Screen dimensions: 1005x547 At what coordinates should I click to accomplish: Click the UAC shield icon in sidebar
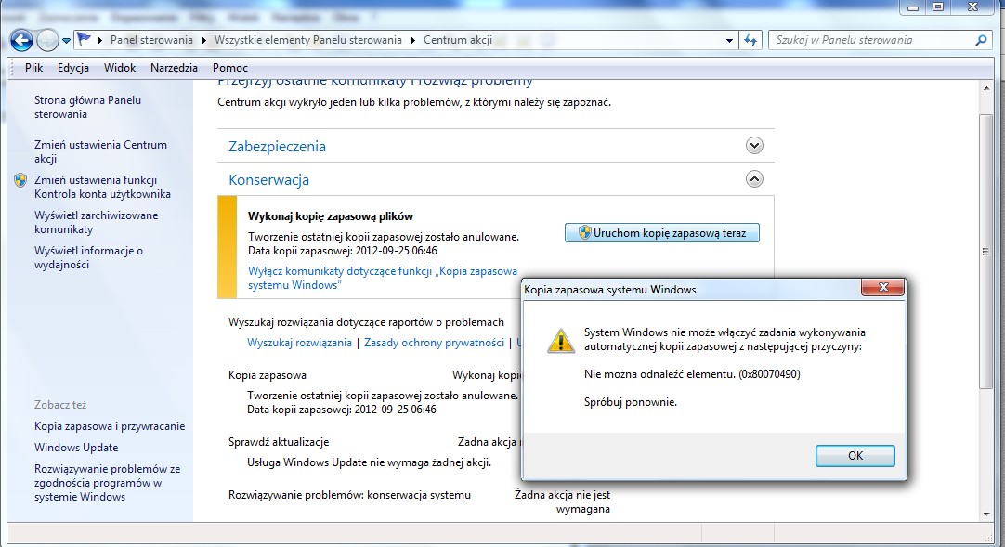(20, 180)
